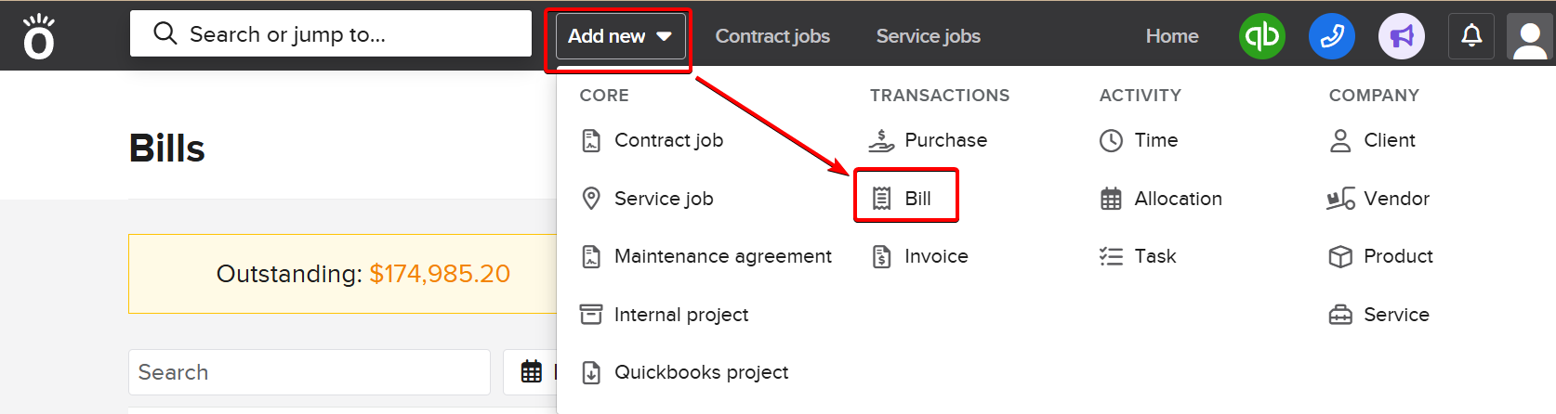Click the calendar date filter icon
This screenshot has height=414, width=1556.
[x=532, y=372]
